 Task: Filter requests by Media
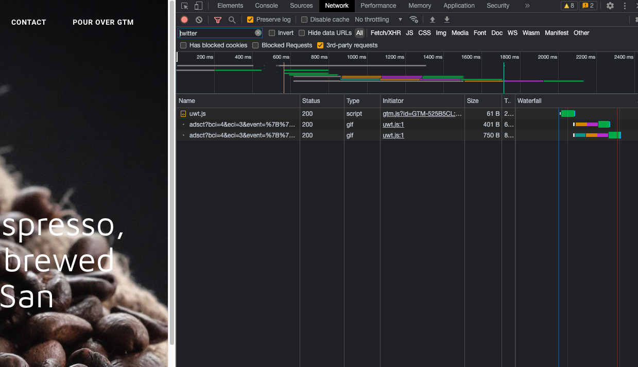click(x=460, y=33)
